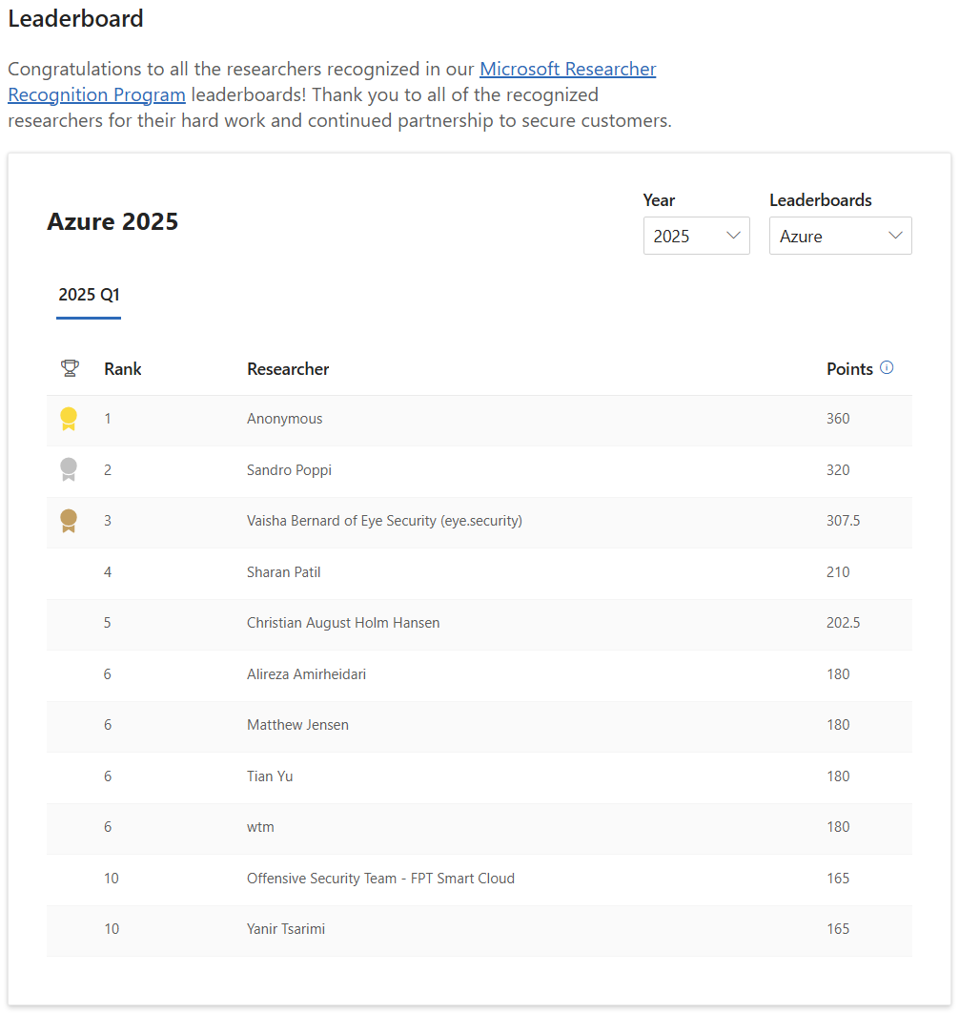Click the Points info icon
Viewport: 959px width, 1014px height.
[x=887, y=367]
